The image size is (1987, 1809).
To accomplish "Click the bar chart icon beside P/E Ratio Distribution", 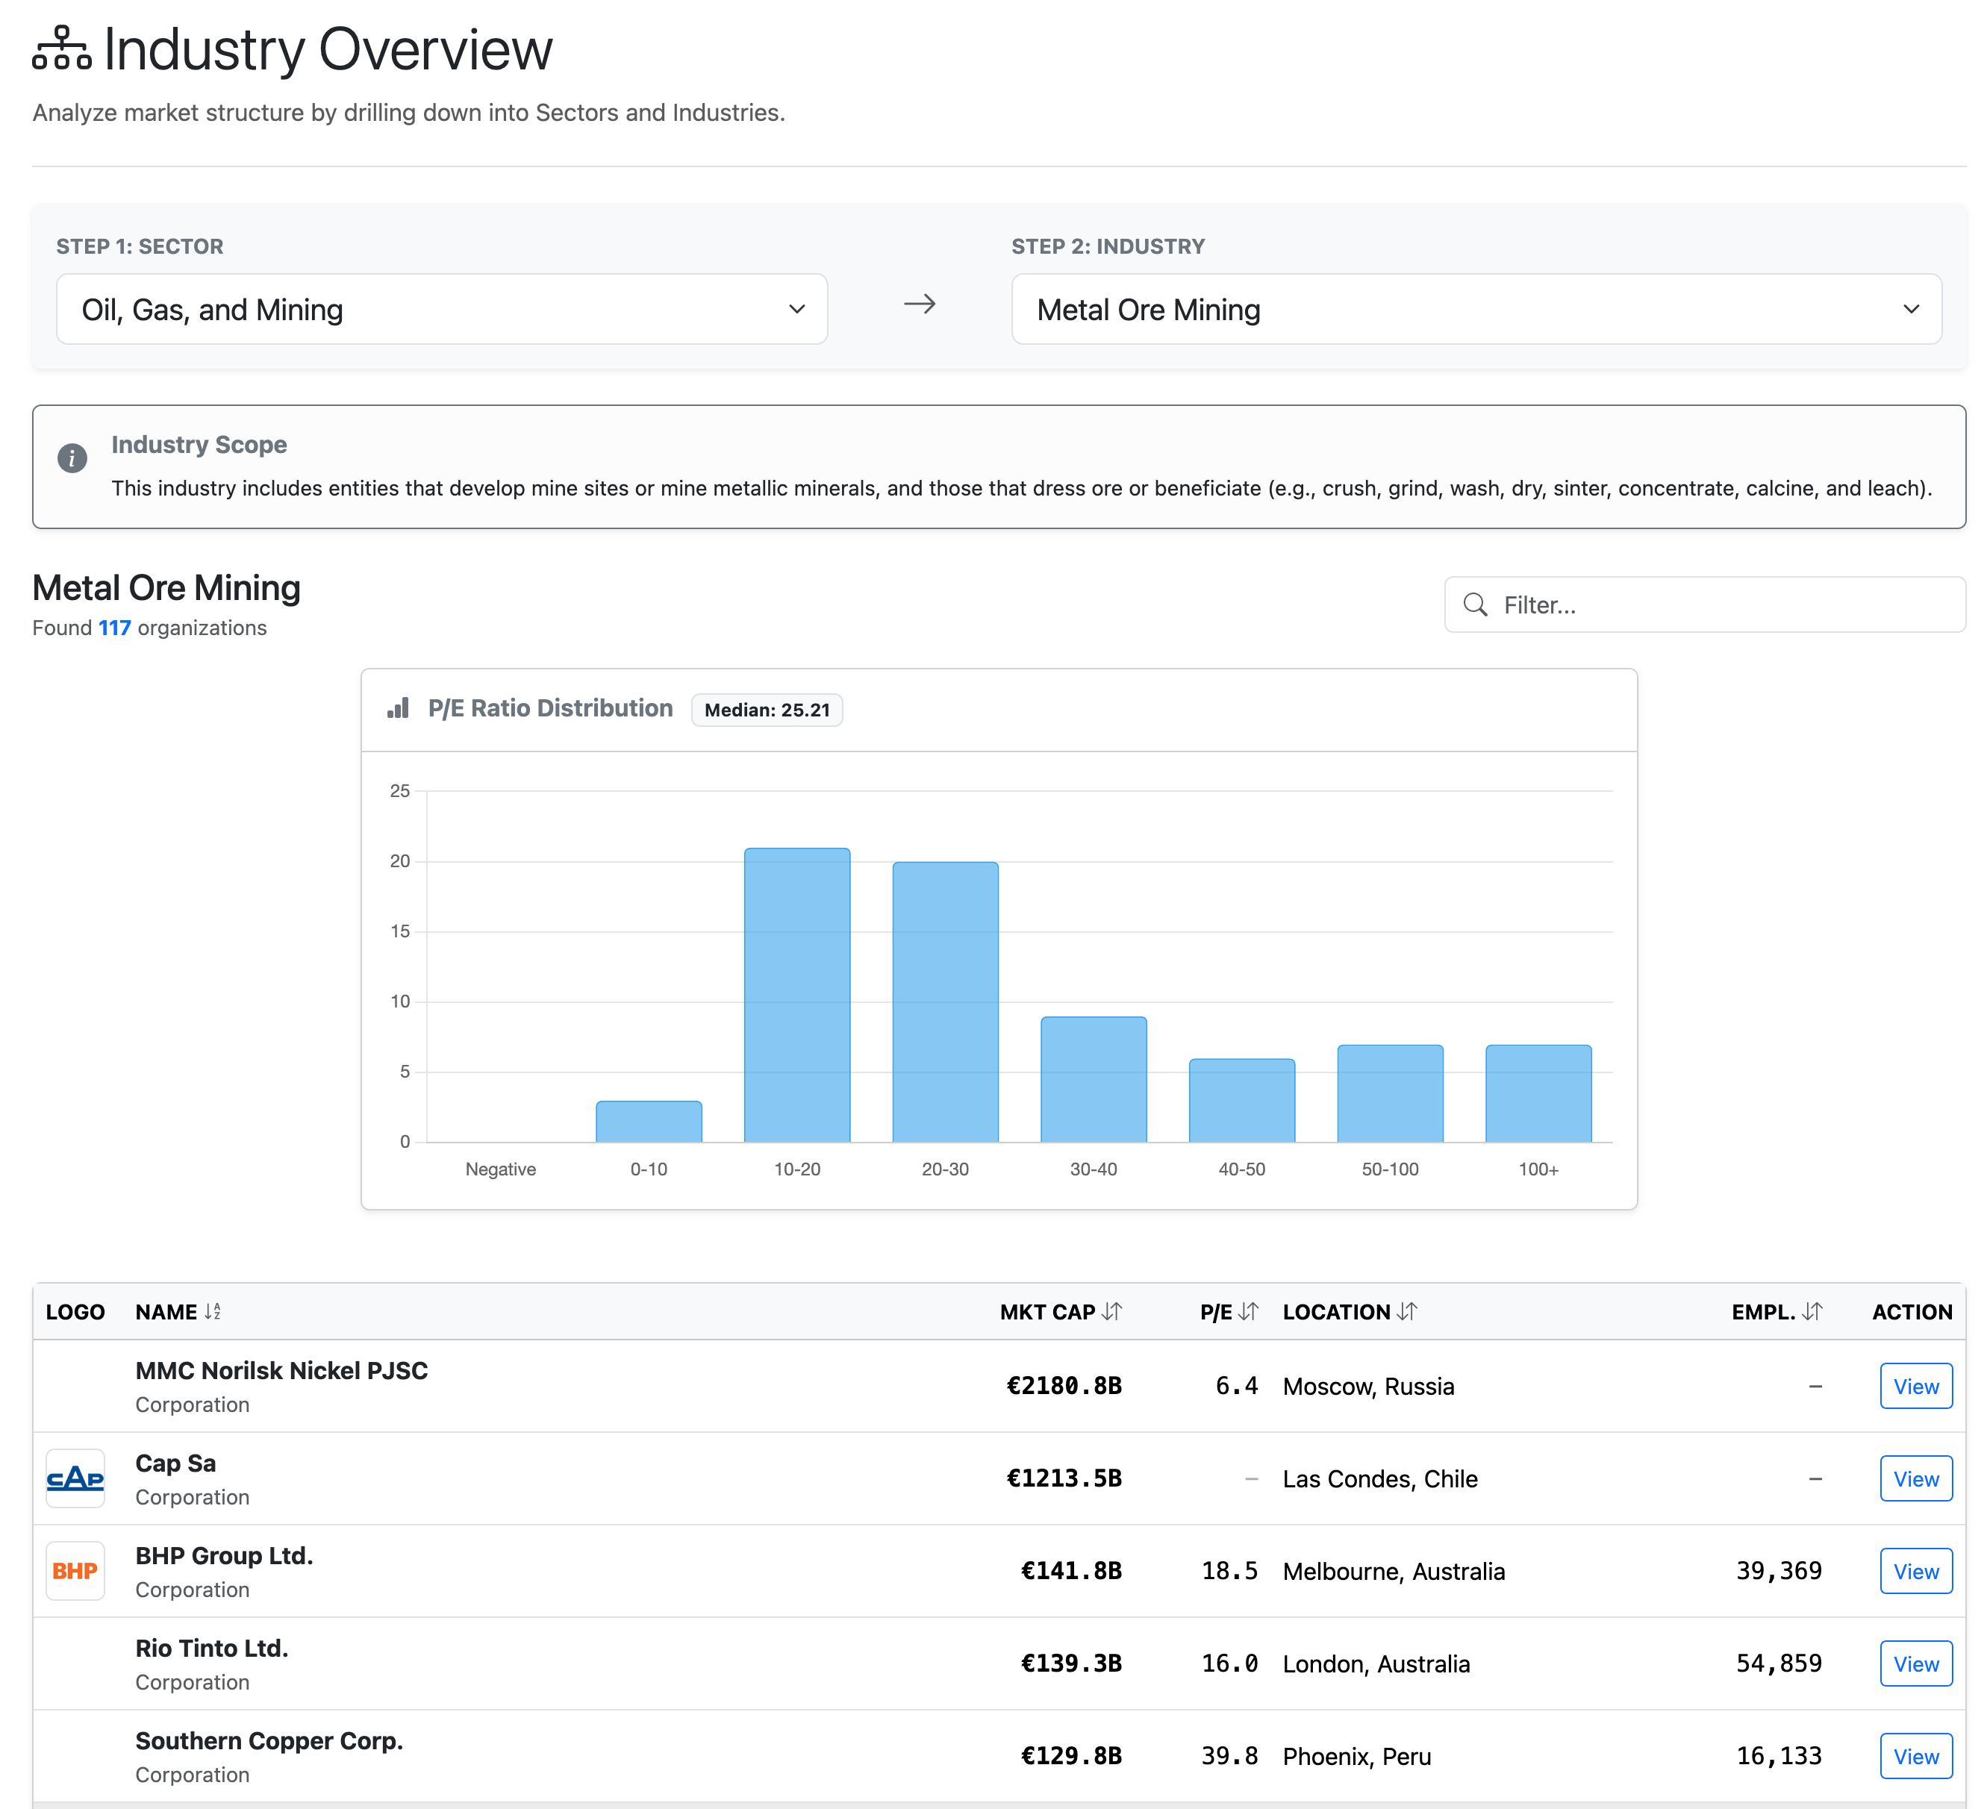I will point(398,708).
